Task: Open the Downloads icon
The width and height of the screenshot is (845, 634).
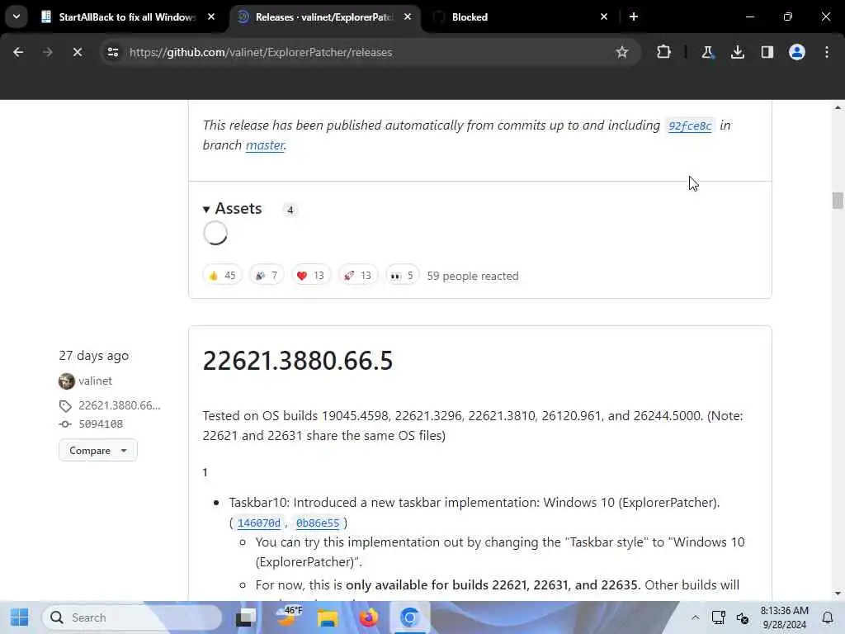Action: [x=737, y=52]
